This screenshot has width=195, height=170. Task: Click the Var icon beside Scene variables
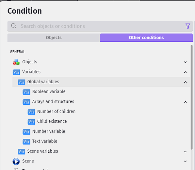21,152
